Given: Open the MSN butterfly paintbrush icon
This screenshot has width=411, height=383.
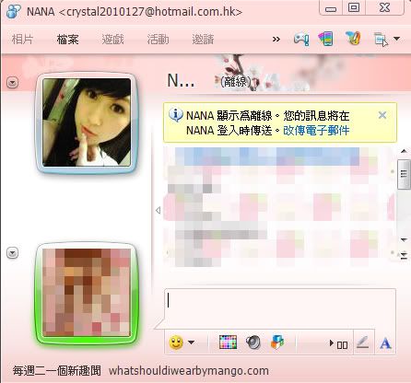Looking at the screenshot, I should pos(353,39).
